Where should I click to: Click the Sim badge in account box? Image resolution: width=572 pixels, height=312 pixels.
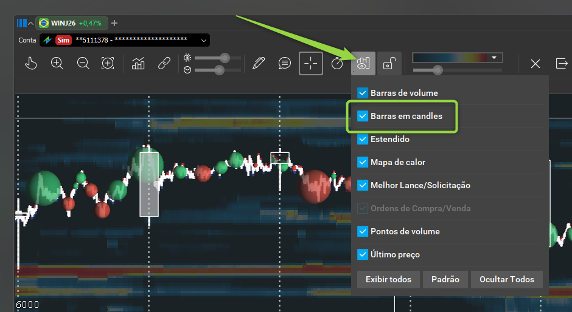click(x=63, y=40)
